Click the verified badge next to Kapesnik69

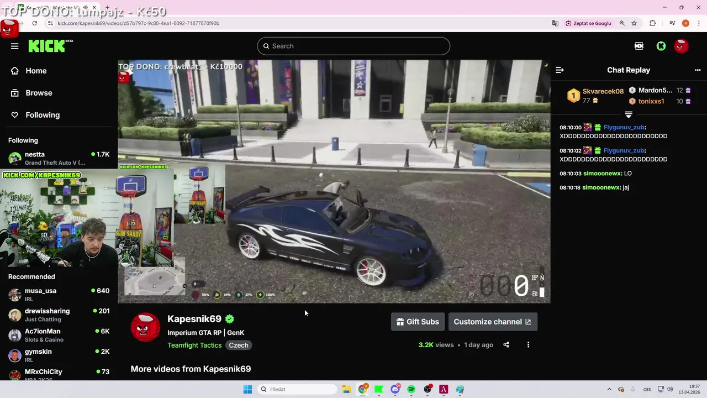tap(230, 319)
